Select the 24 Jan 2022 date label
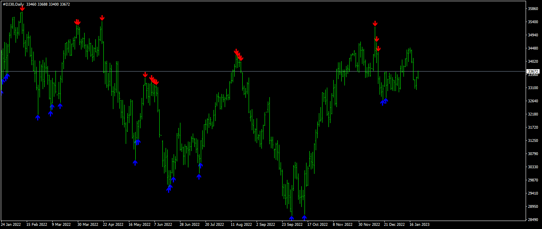This screenshot has width=542, height=229. tap(11, 225)
